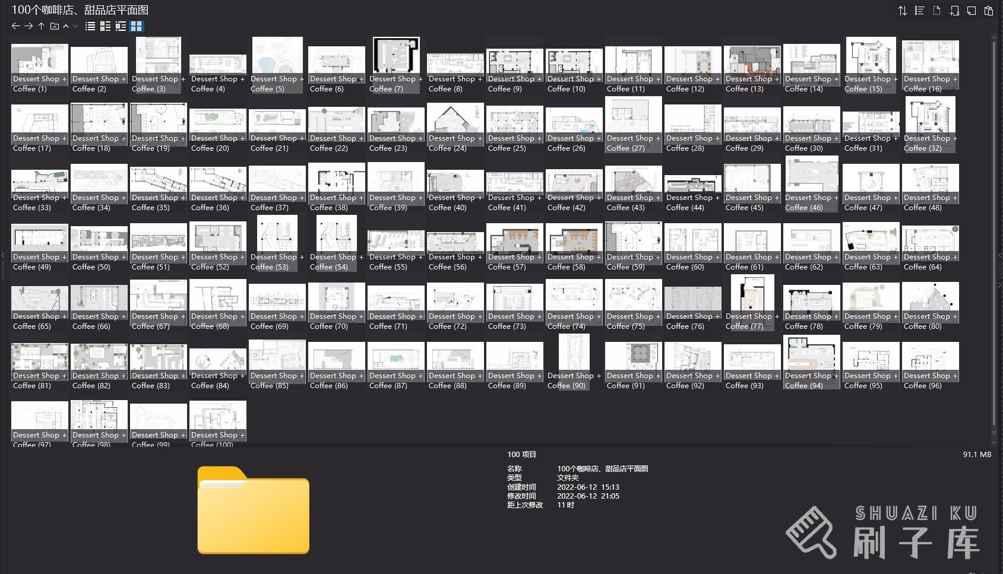Image resolution: width=1003 pixels, height=574 pixels.
Task: Go up one folder level
Action: pyautogui.click(x=41, y=26)
